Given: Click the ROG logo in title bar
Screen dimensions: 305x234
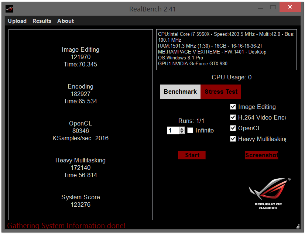Looking at the screenshot, I should (9, 9).
